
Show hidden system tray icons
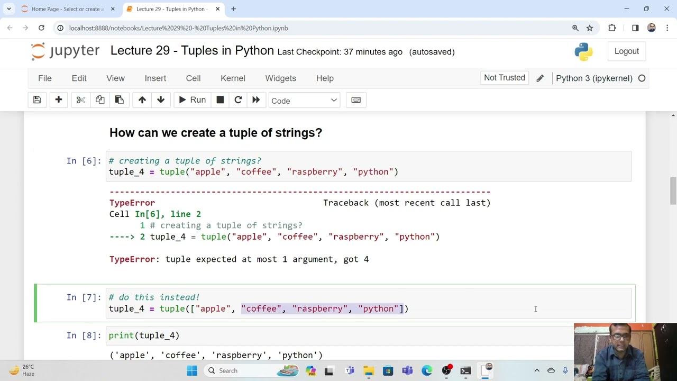(x=537, y=370)
